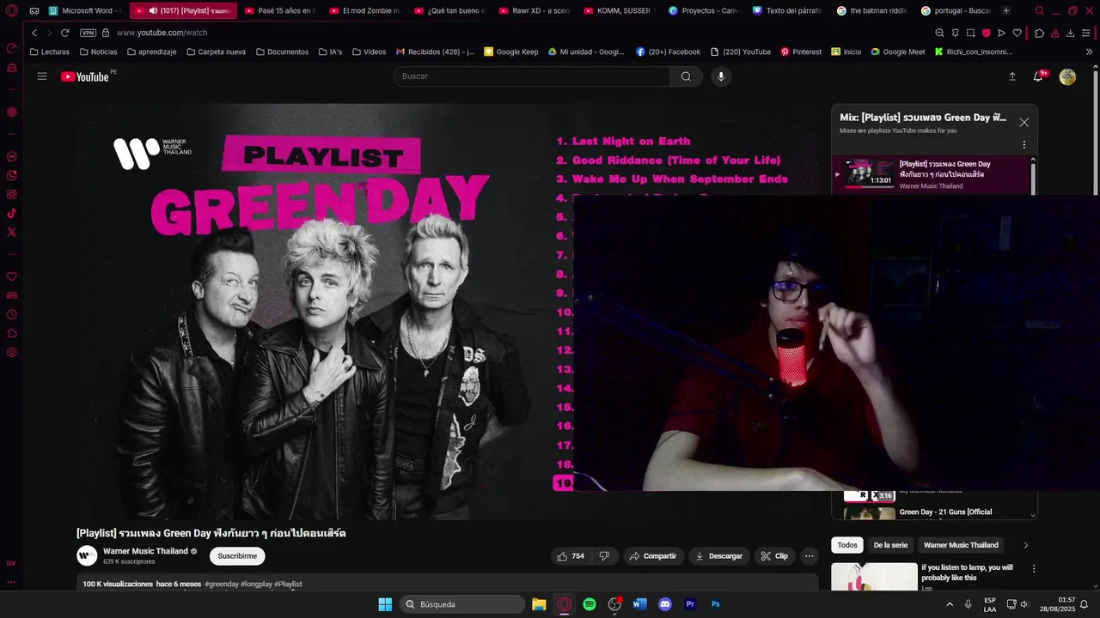Click the VPN badge in address bar

click(x=88, y=33)
